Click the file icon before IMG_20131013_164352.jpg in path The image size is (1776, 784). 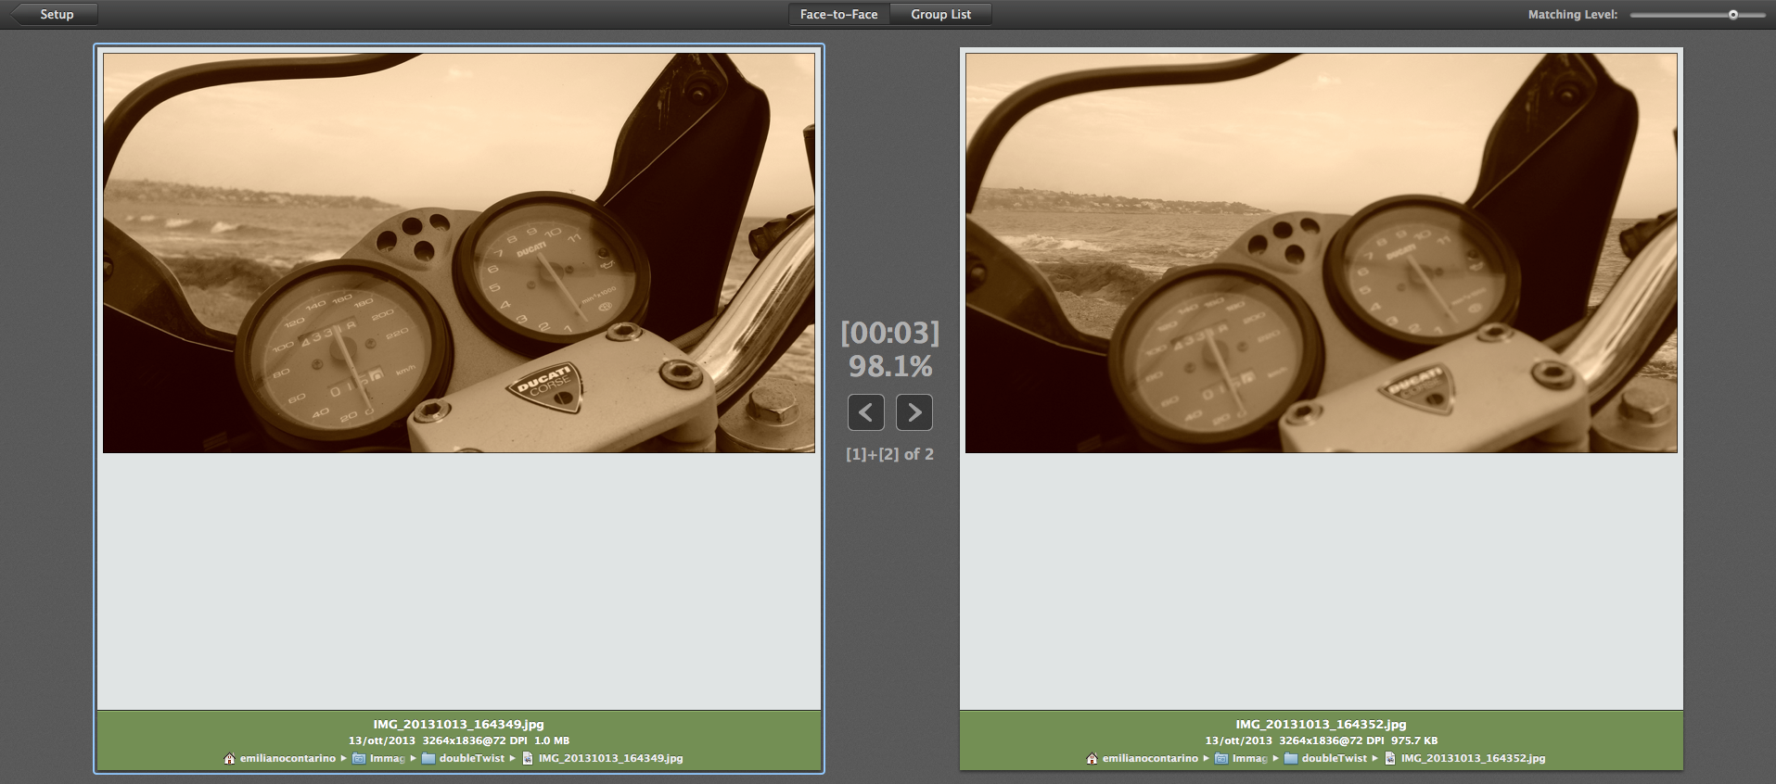click(x=1390, y=758)
